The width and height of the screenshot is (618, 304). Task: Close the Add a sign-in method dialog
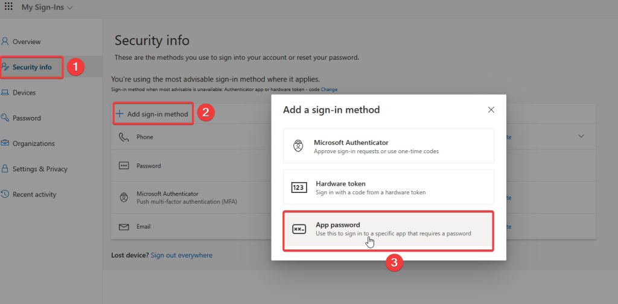491,110
